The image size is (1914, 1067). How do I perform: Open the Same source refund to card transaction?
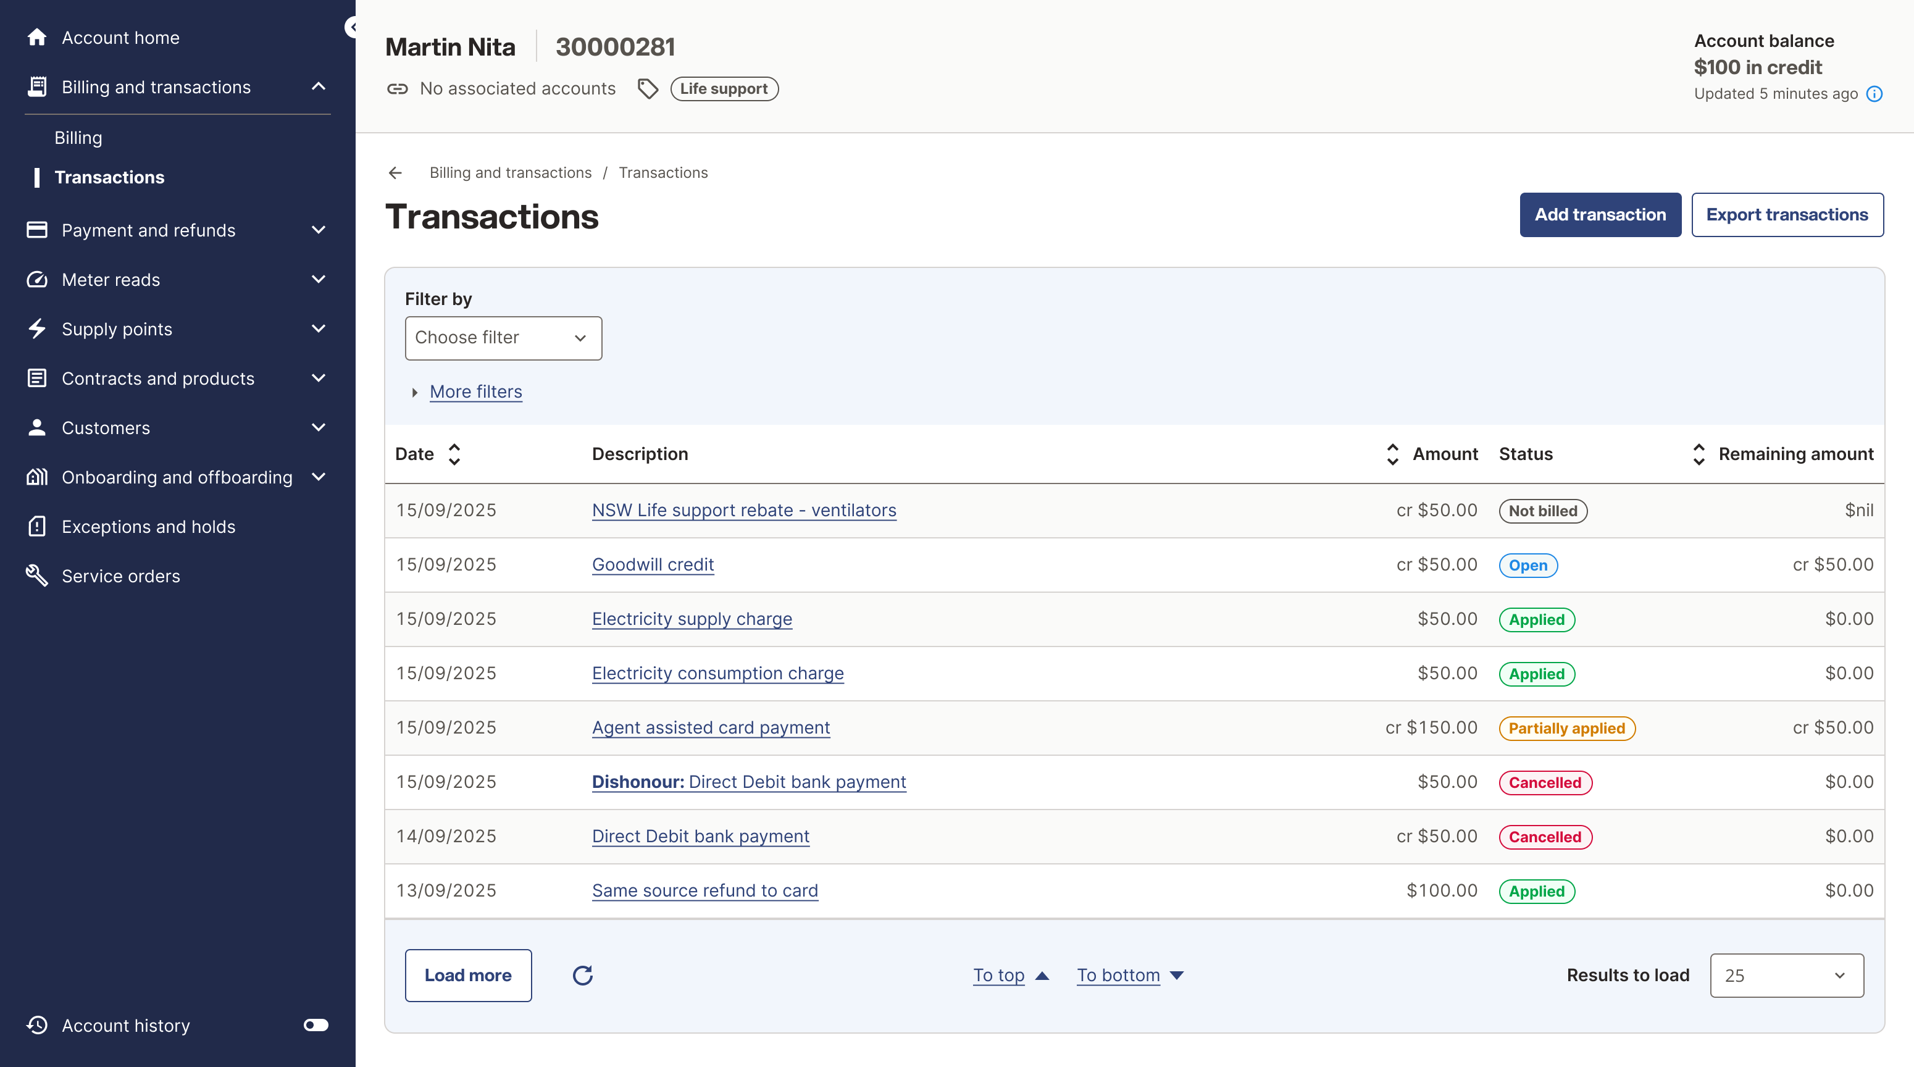click(704, 890)
